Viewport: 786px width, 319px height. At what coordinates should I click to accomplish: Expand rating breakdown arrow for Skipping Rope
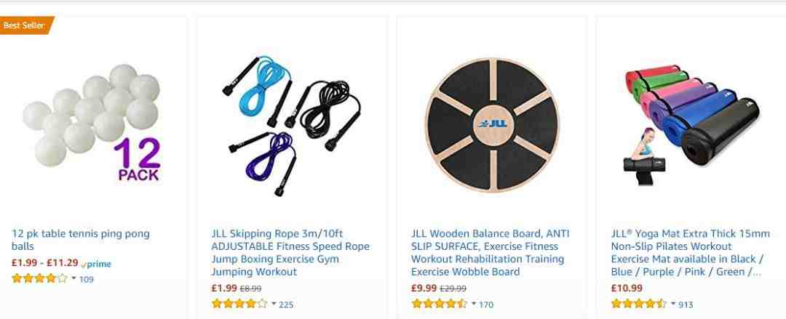[x=274, y=304]
